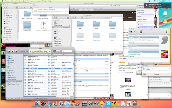Select the iTunes grid view button

pos(57,51)
